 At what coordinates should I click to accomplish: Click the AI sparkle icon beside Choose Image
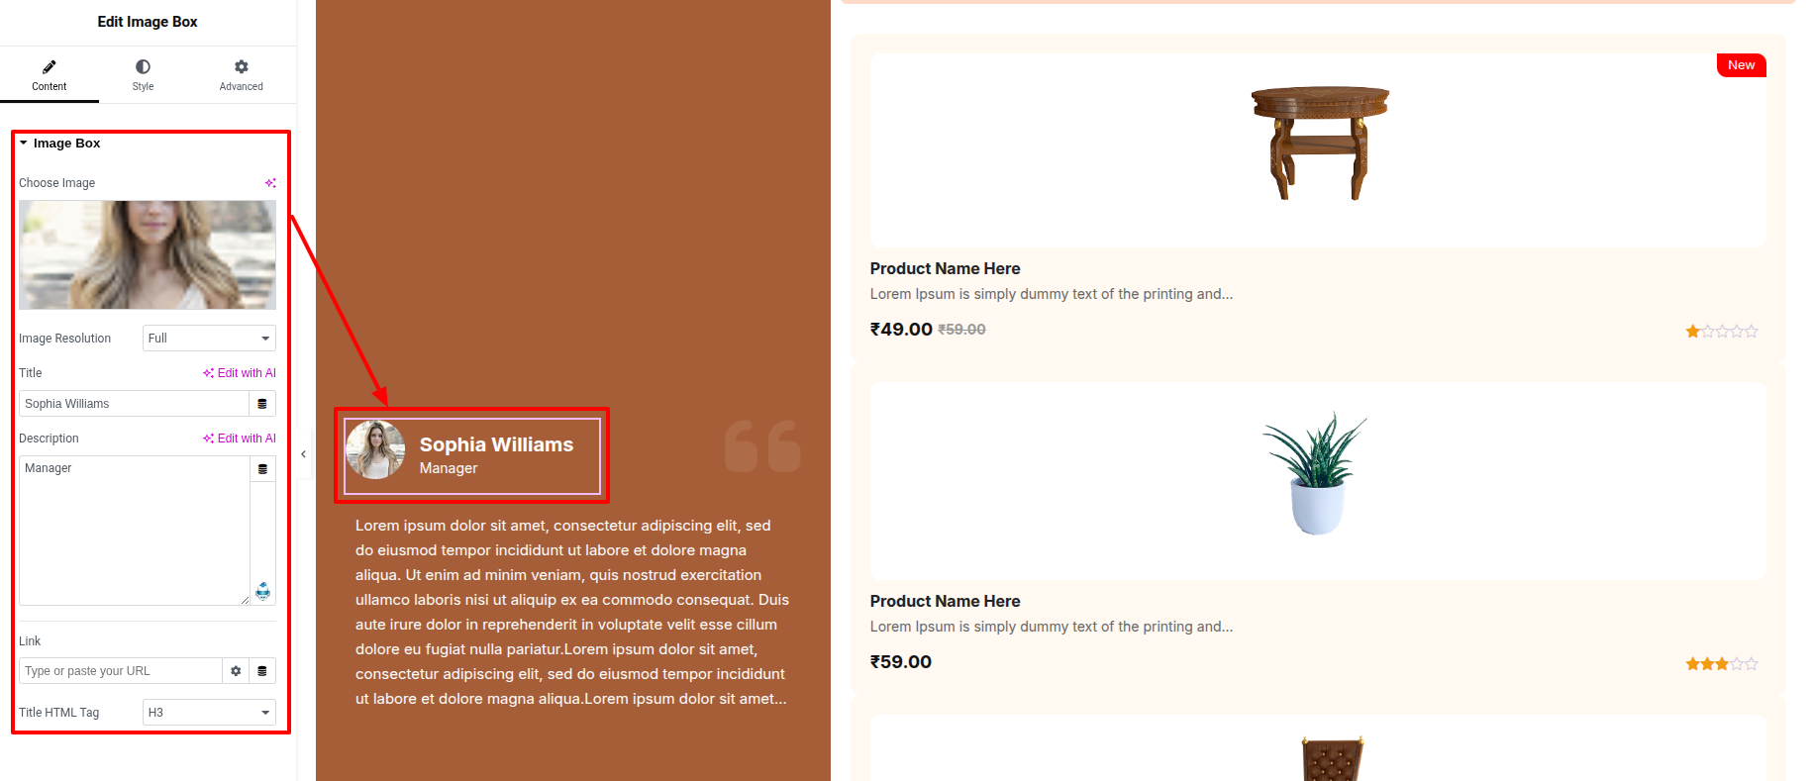(270, 183)
